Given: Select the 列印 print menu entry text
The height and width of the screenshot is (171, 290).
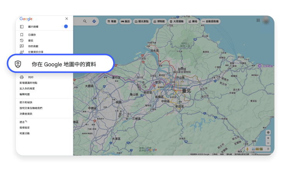Looking at the screenshot, I should (31, 77).
